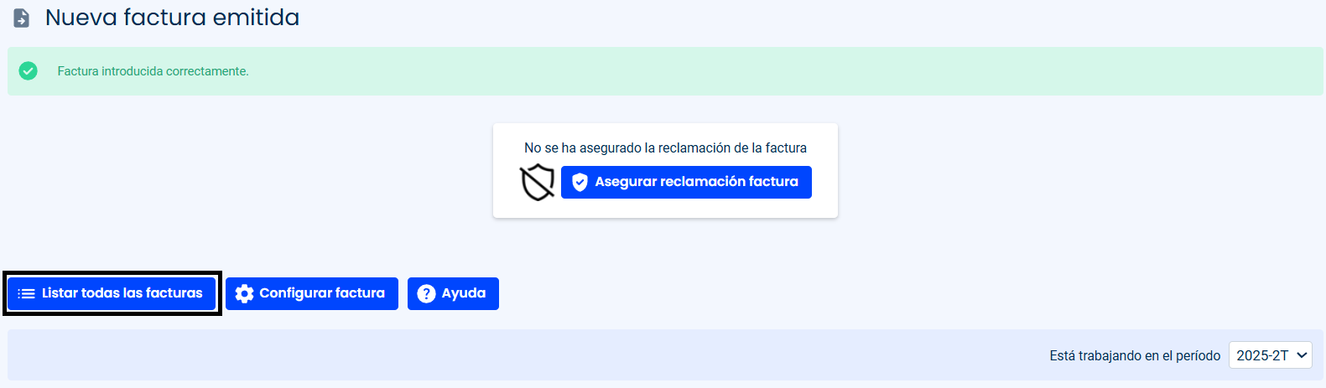Click the question mark icon in Ayuda
The image size is (1326, 388).
tap(426, 293)
